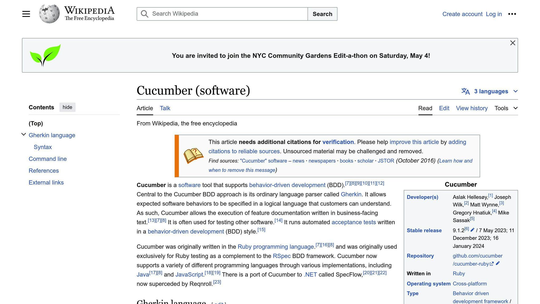540x304 pixels.
Task: Select the Article tab
Action: coord(145,108)
